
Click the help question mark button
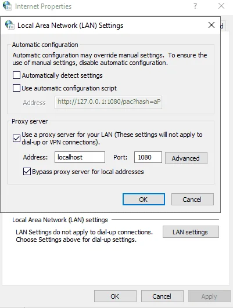(195, 6)
